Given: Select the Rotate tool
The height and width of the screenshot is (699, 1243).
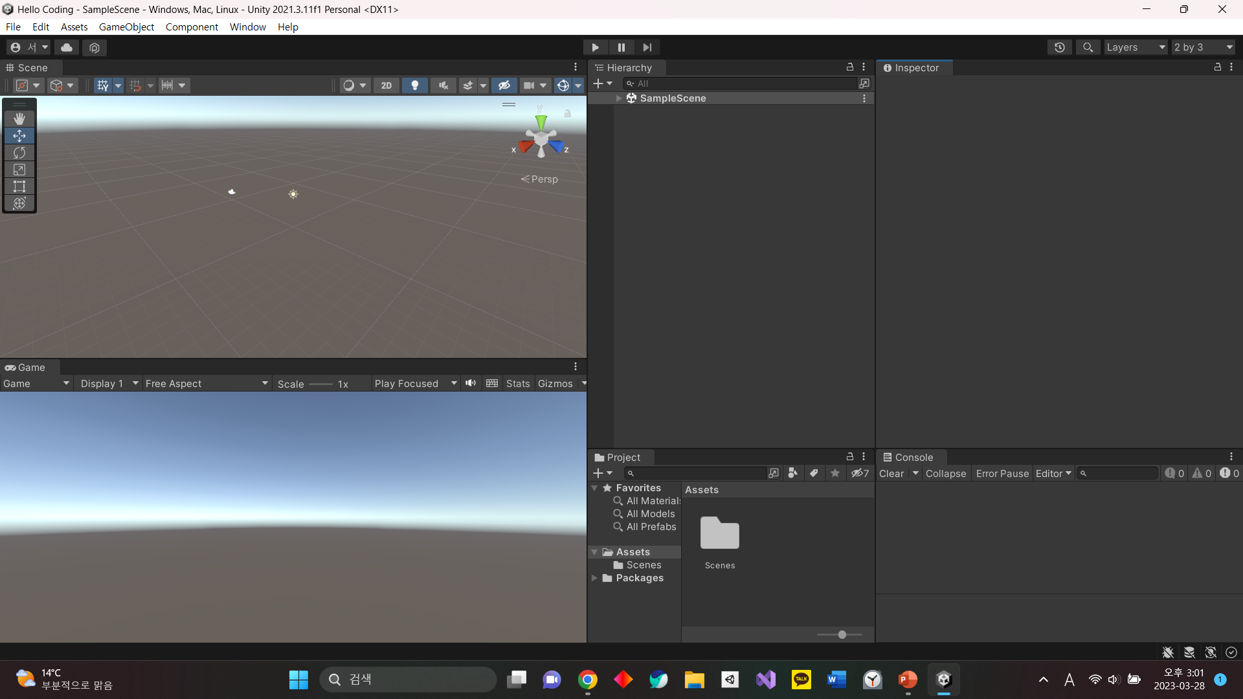Looking at the screenshot, I should (x=19, y=153).
